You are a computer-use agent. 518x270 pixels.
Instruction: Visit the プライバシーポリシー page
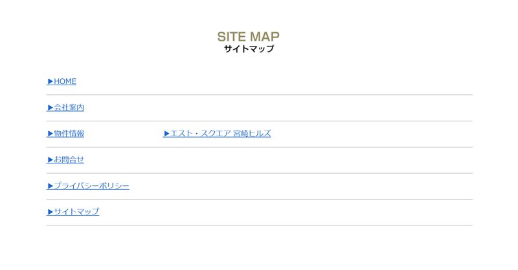click(x=91, y=185)
